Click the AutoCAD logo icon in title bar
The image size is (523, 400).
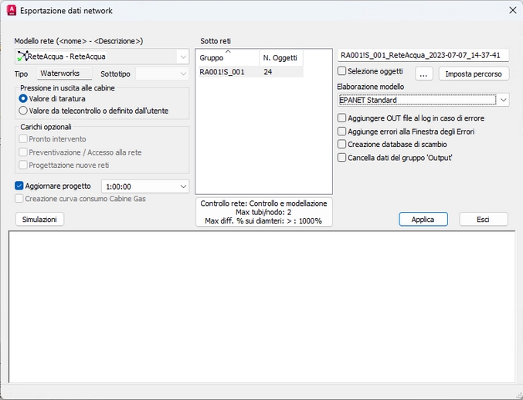[x=12, y=10]
